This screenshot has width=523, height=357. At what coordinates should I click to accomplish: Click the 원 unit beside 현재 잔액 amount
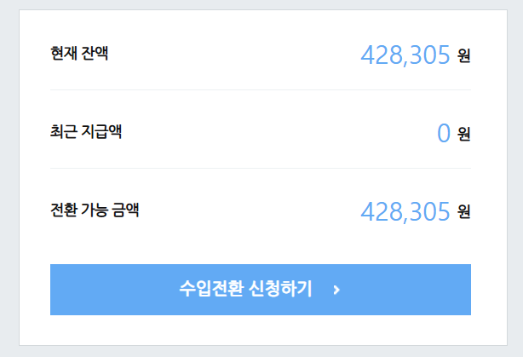[463, 56]
